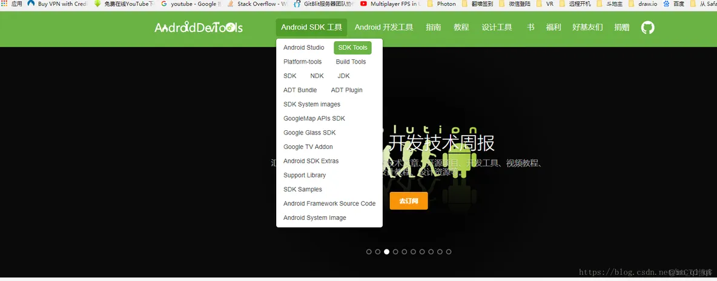Click 书 in the navigation bar
717x281 pixels.
[x=530, y=27]
